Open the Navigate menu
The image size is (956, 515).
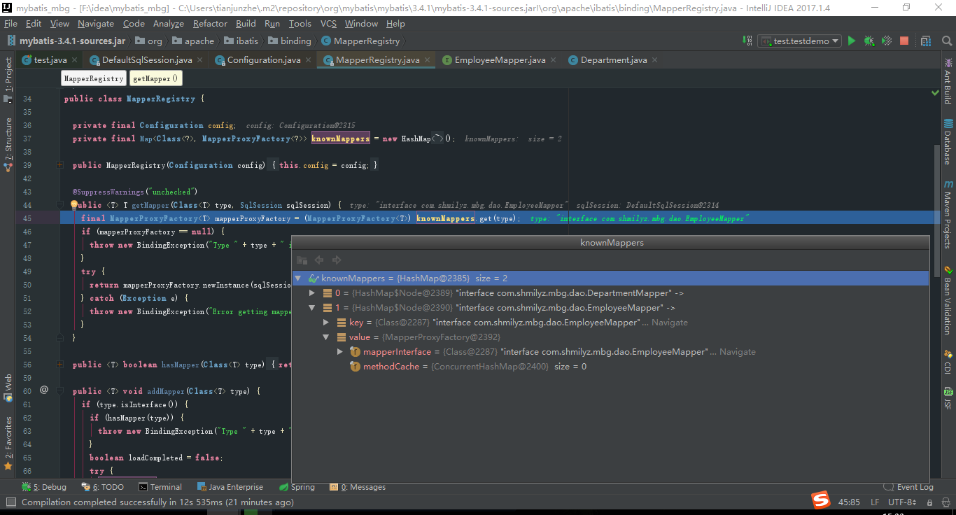96,23
